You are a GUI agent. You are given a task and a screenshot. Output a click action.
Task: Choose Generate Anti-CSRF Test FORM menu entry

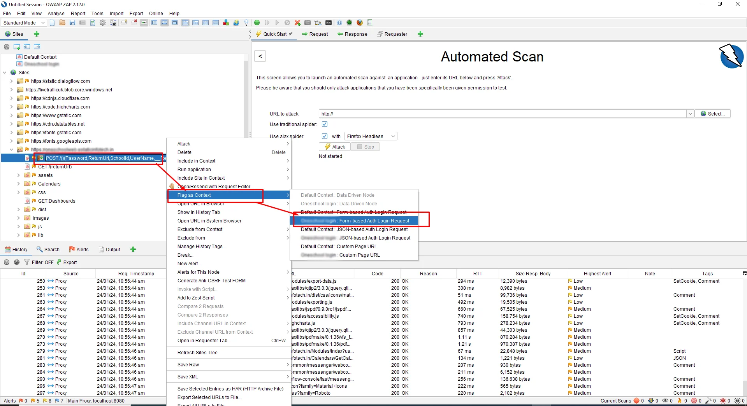point(211,281)
